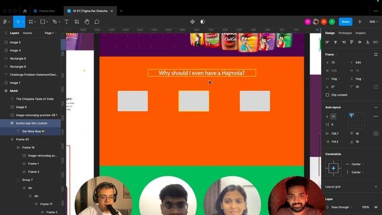The width and height of the screenshot is (382, 215).
Task: Toggle the Clip content checkbox
Action: tap(328, 95)
